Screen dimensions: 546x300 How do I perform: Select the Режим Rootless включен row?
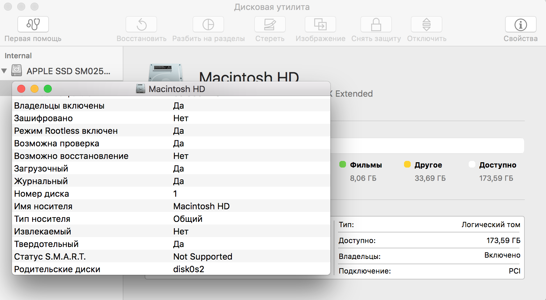pos(171,131)
